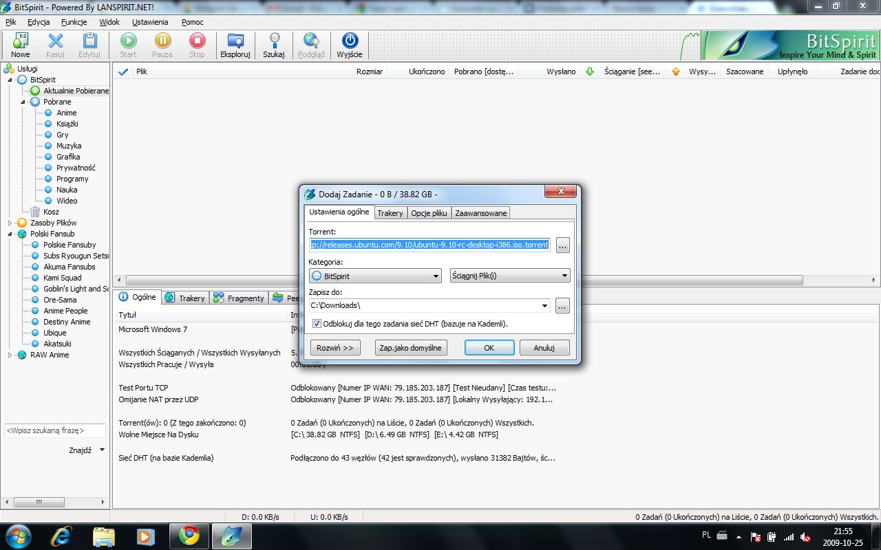Click the green download arrow column icon
The width and height of the screenshot is (881, 550).
pos(589,71)
